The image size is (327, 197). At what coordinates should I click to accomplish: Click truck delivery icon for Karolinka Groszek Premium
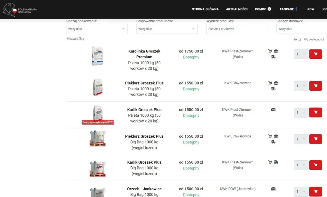coord(273,57)
